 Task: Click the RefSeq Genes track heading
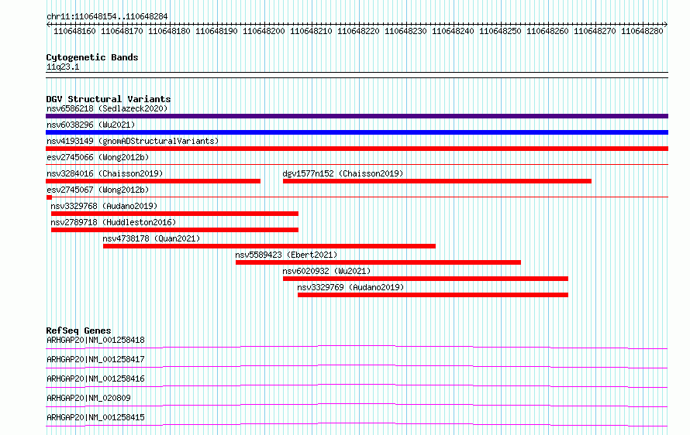click(x=78, y=331)
